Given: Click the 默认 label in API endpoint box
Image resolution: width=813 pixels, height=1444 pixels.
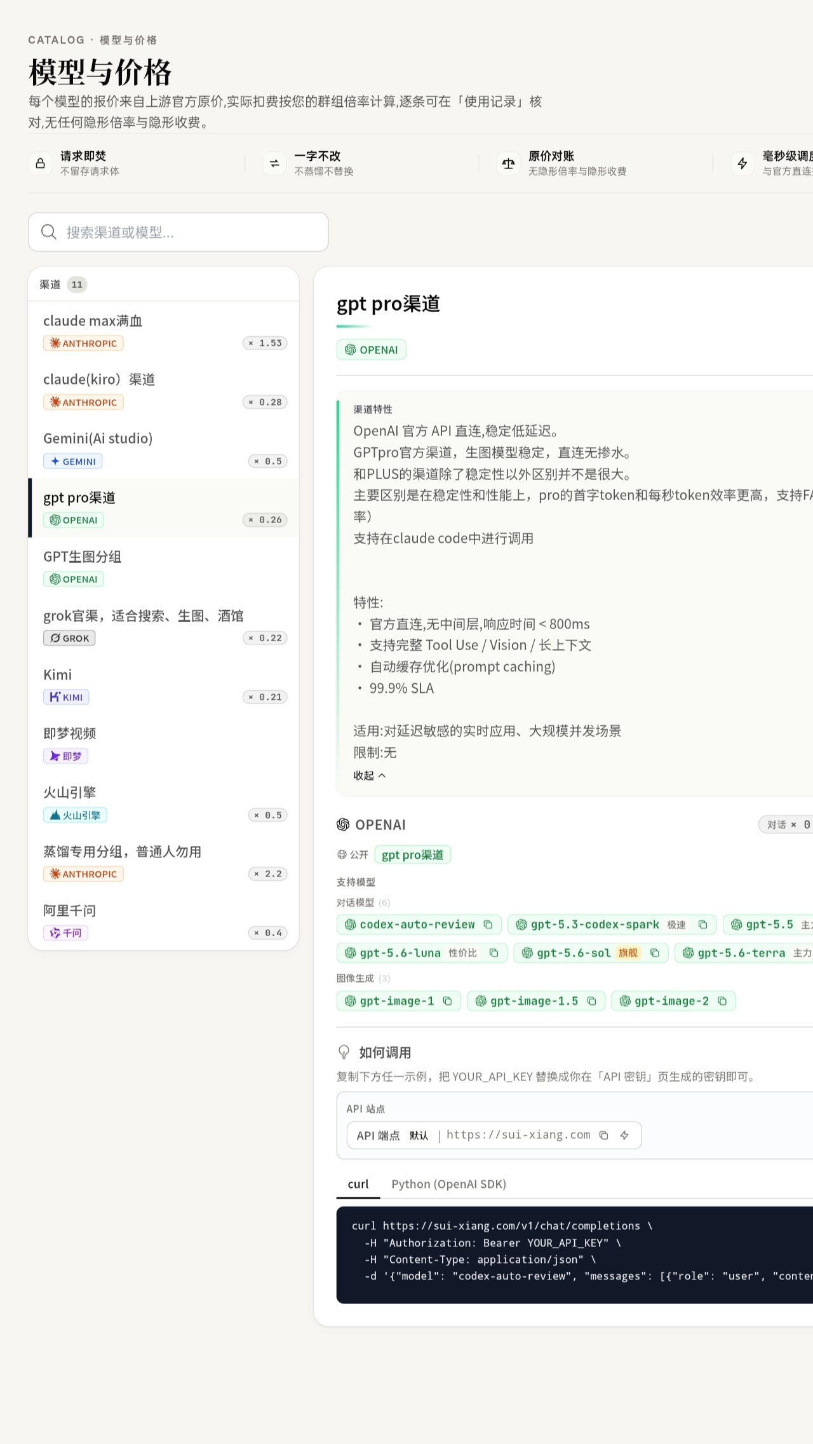Looking at the screenshot, I should pyautogui.click(x=419, y=1136).
